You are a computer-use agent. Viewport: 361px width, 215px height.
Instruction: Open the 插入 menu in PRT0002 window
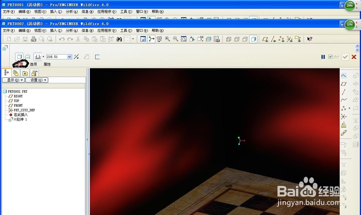click(x=56, y=31)
